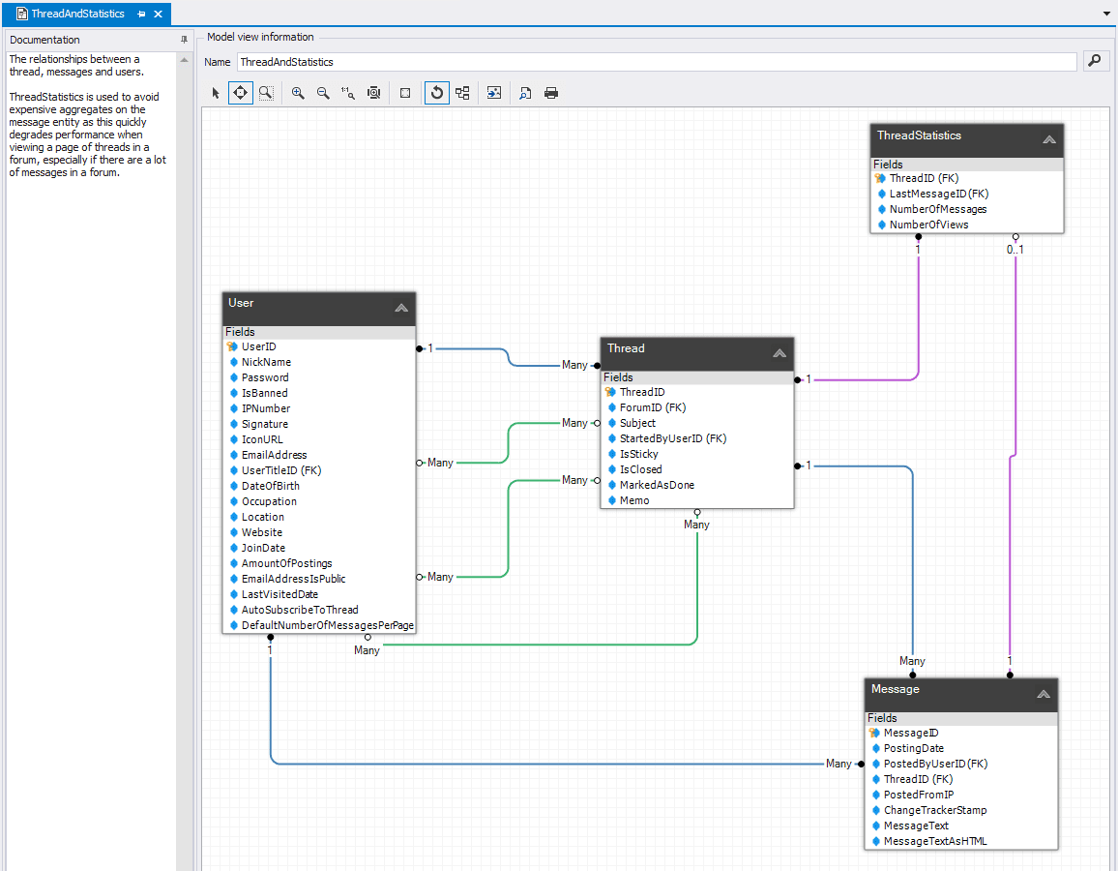The height and width of the screenshot is (871, 1118).
Task: Reset zoom to 1:1 scale
Action: click(348, 93)
